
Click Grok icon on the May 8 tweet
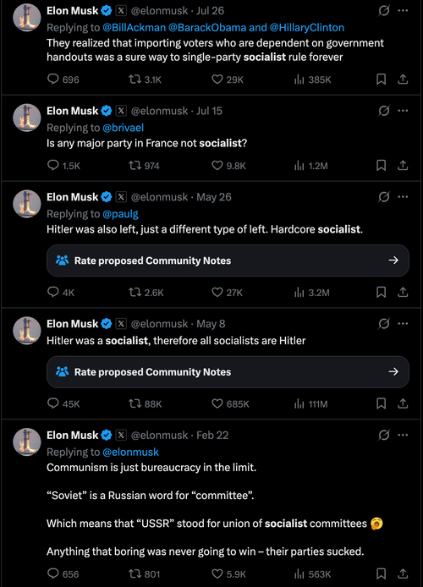click(384, 323)
